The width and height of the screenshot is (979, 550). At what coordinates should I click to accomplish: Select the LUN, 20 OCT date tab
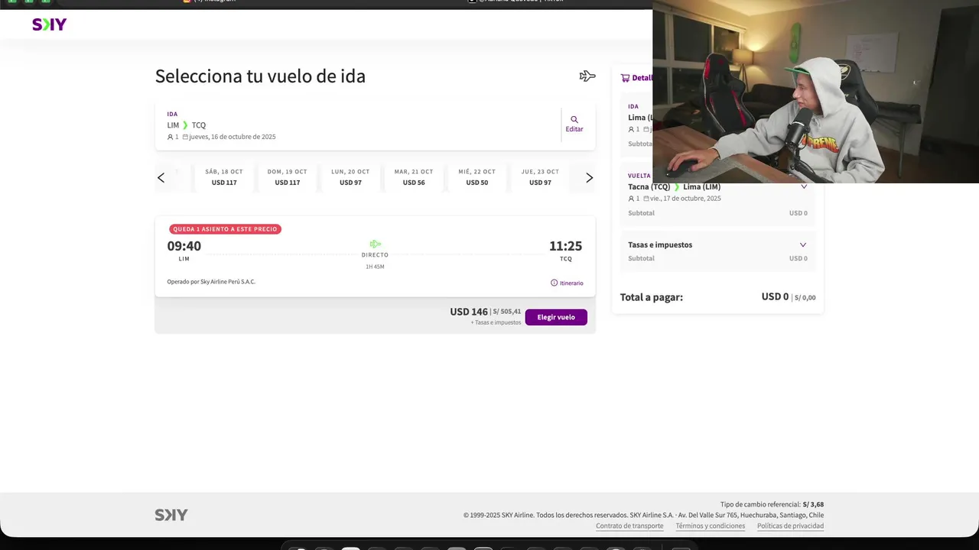350,177
